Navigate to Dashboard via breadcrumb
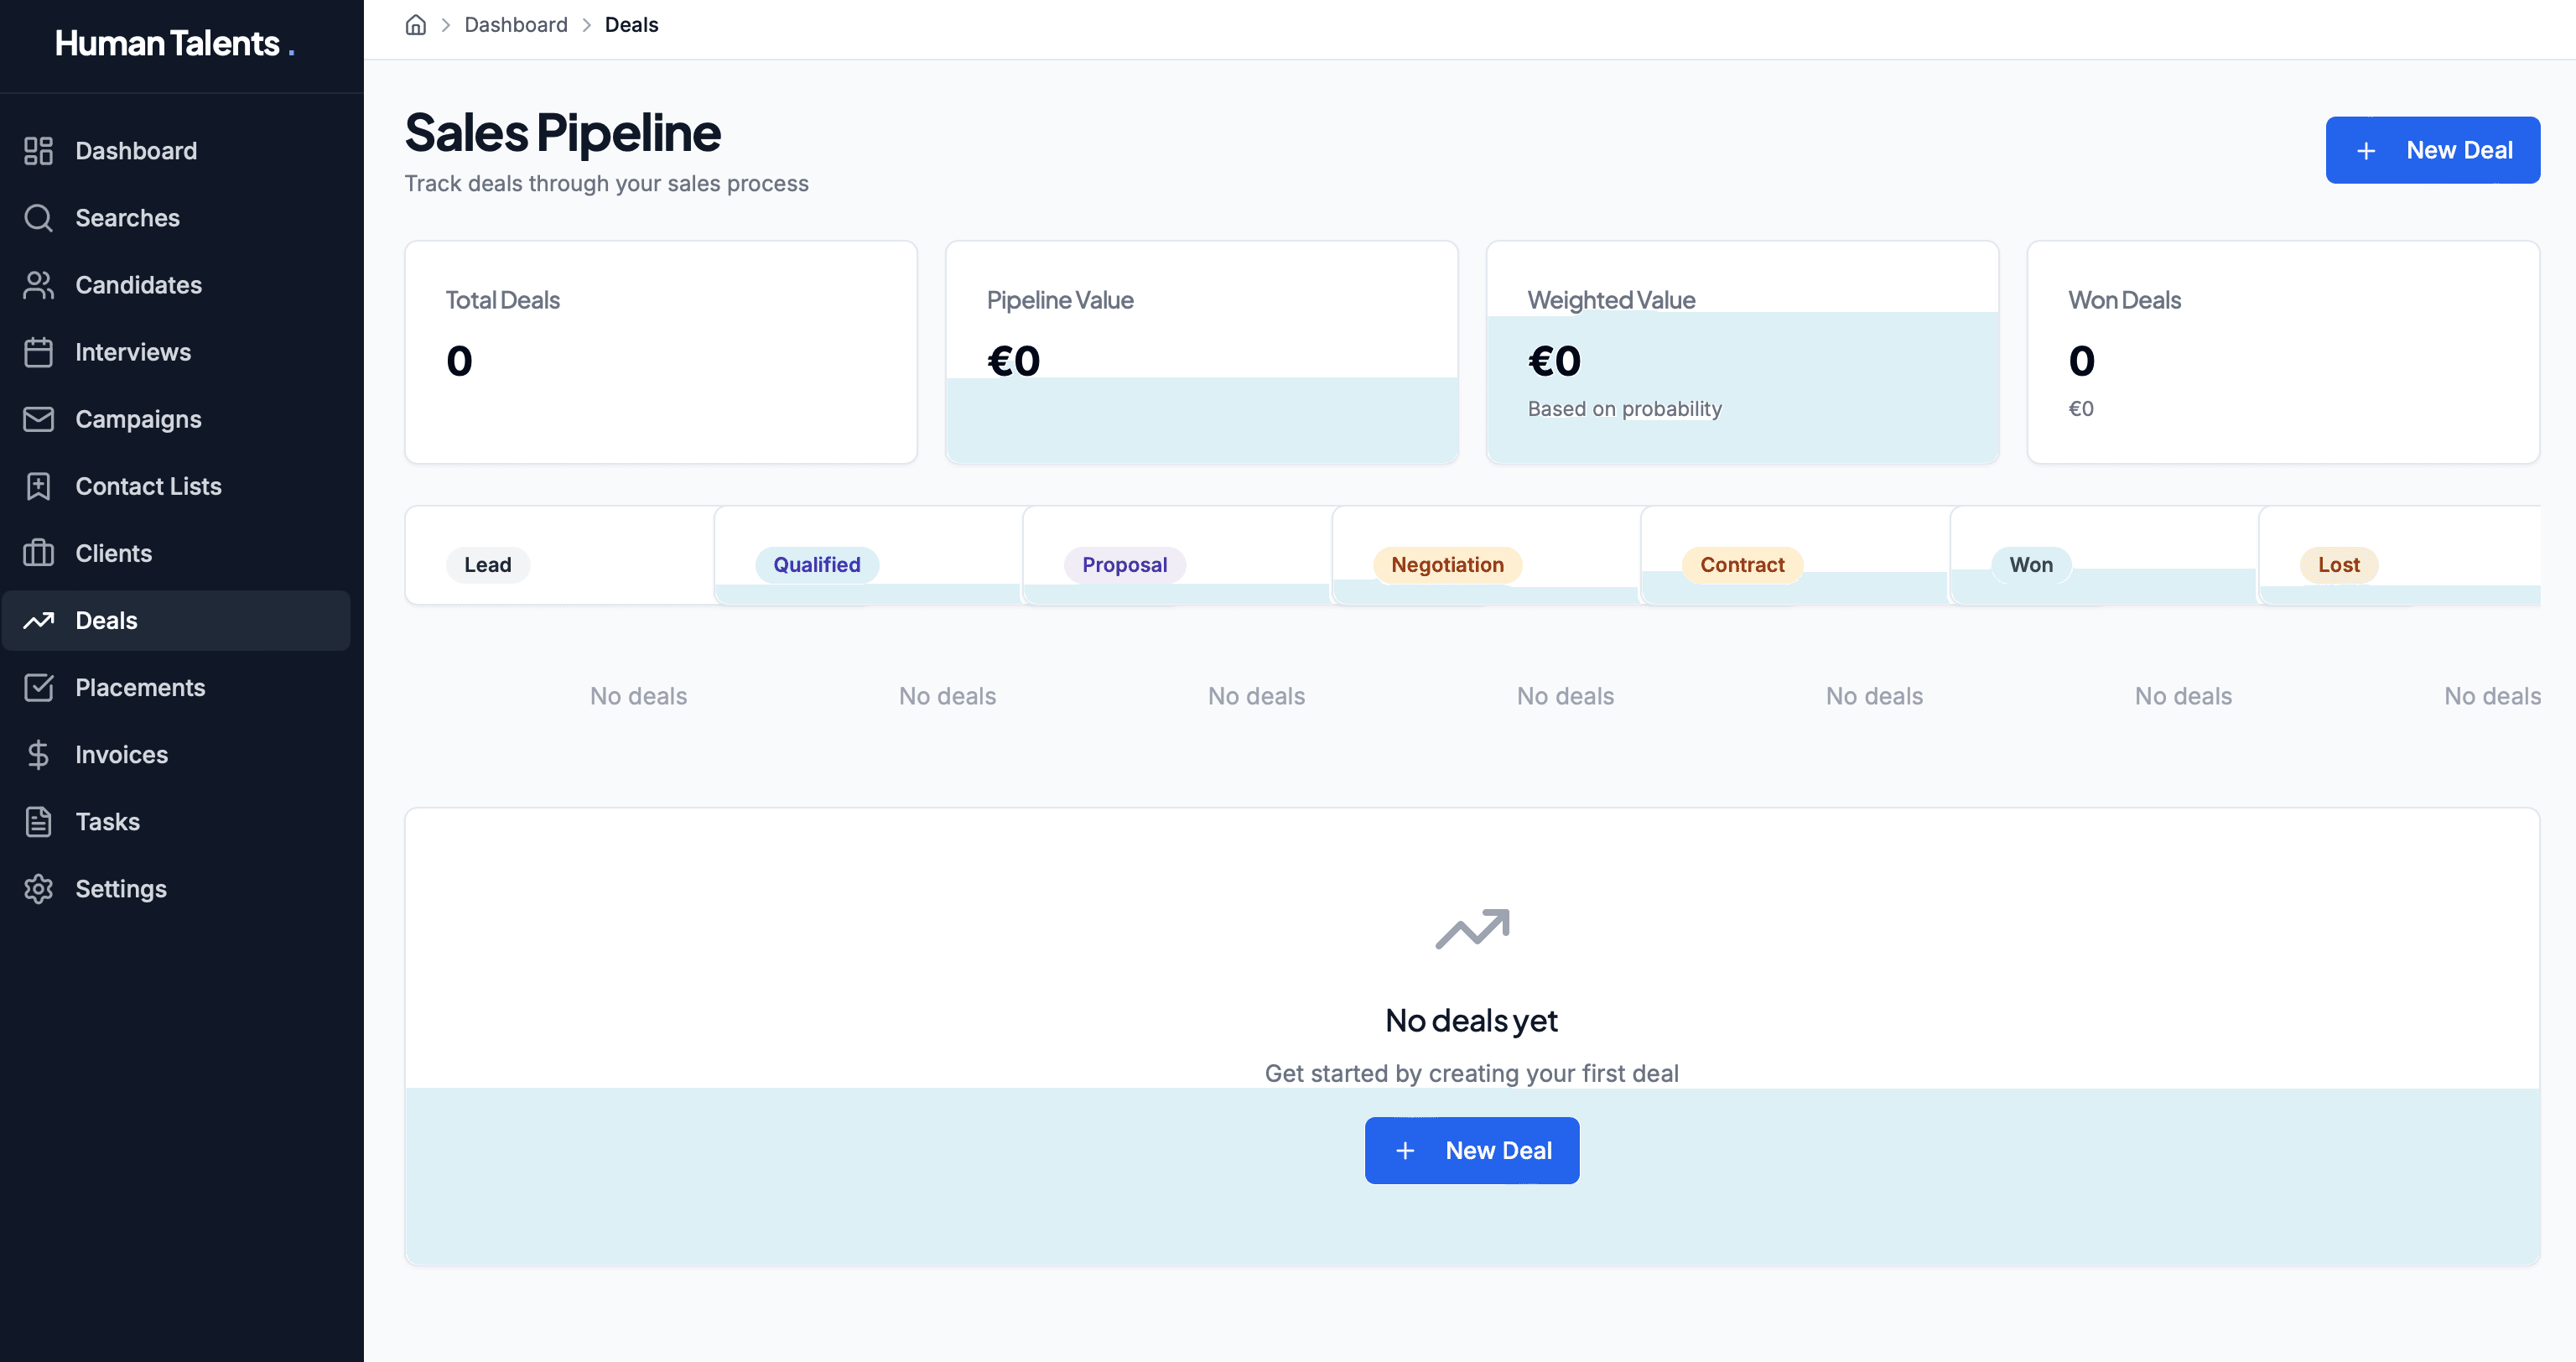Viewport: 2576px width, 1362px height. tap(516, 24)
